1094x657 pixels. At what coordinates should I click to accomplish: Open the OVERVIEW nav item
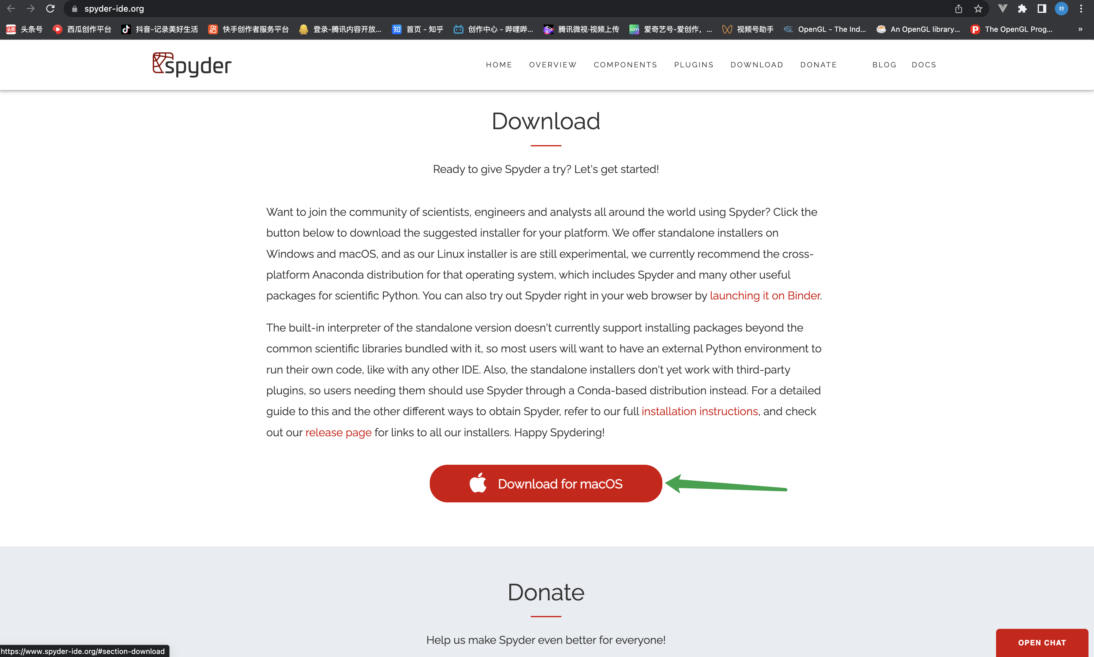point(553,65)
